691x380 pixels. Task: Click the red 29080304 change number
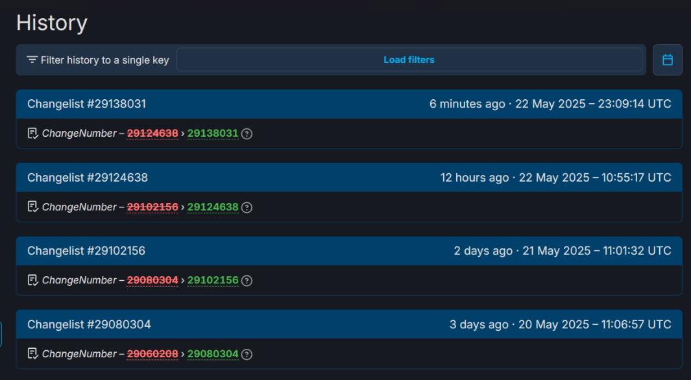[x=152, y=281]
